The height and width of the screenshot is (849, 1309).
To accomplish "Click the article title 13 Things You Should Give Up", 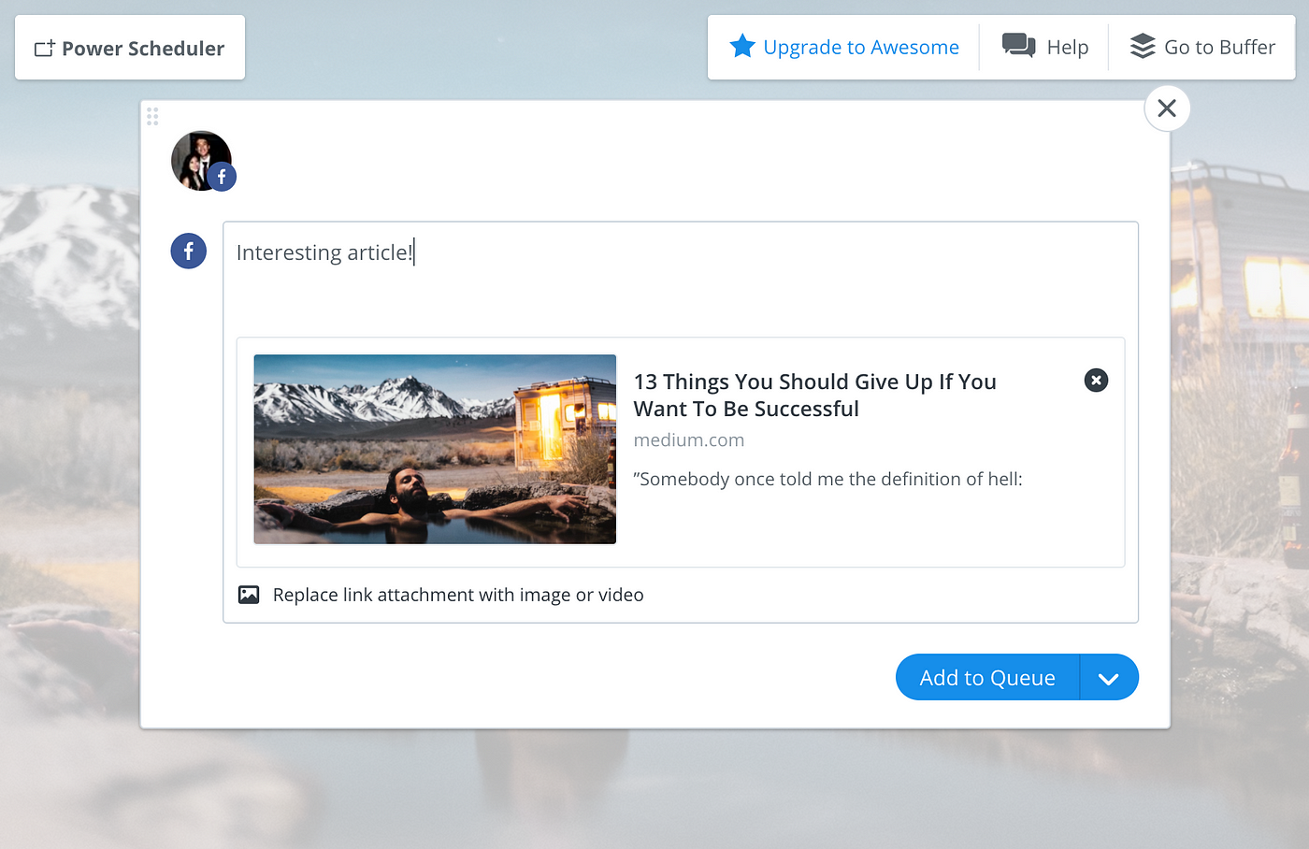I will (x=814, y=396).
